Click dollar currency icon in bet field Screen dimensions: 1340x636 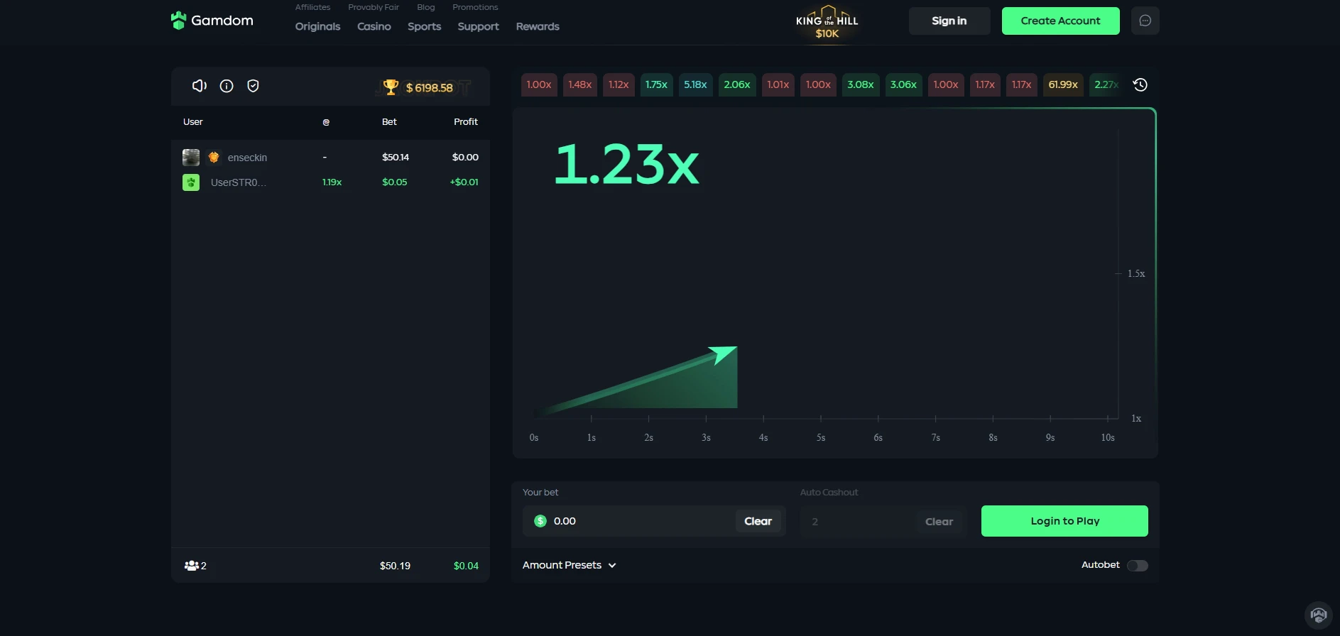[x=540, y=521]
